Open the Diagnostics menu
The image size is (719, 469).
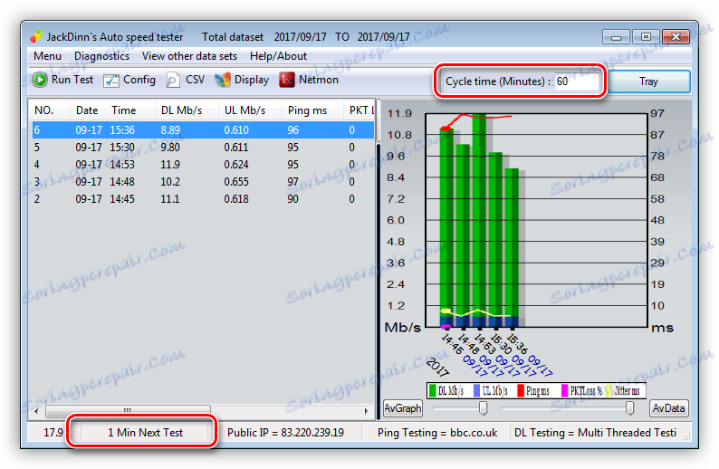pyautogui.click(x=101, y=56)
